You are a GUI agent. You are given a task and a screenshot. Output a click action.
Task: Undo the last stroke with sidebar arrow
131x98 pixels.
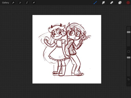[x=129, y=79]
